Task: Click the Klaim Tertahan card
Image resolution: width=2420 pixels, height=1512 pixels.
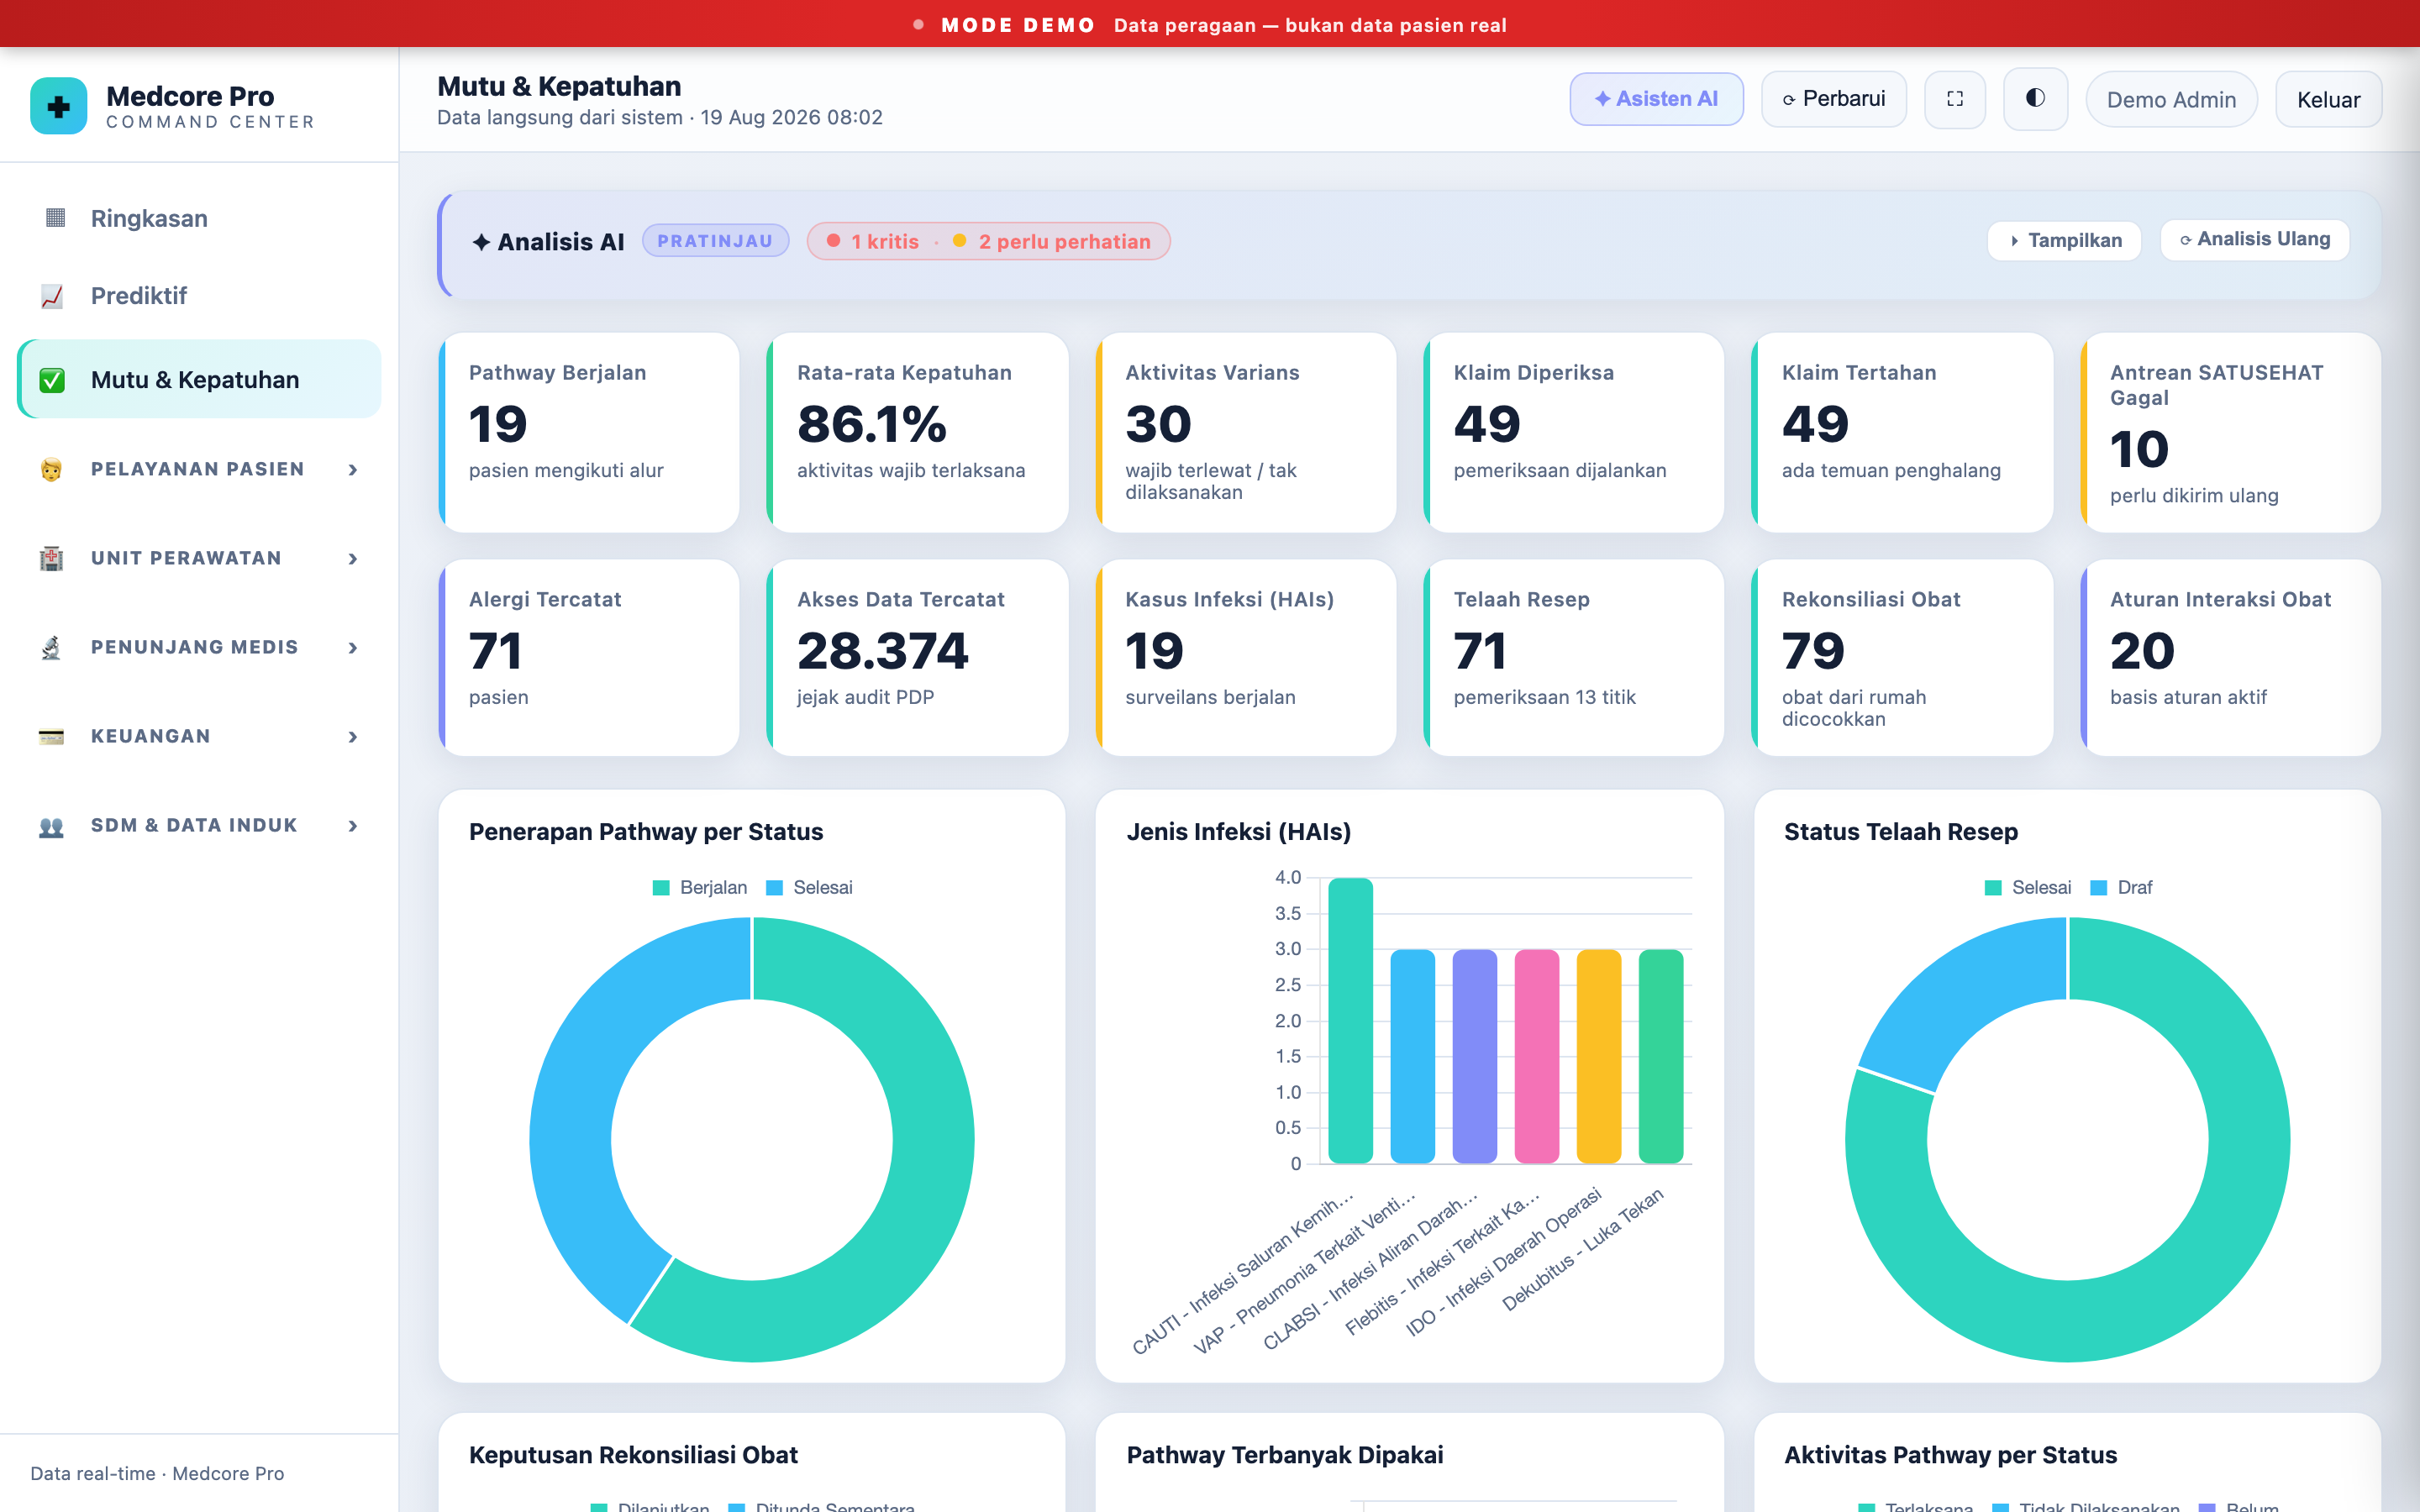Action: pos(1902,432)
